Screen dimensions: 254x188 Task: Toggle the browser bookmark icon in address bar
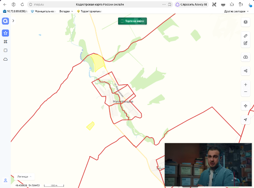coord(169,5)
